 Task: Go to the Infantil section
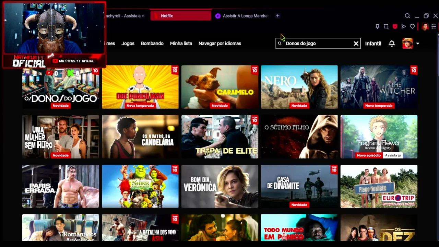(x=373, y=44)
